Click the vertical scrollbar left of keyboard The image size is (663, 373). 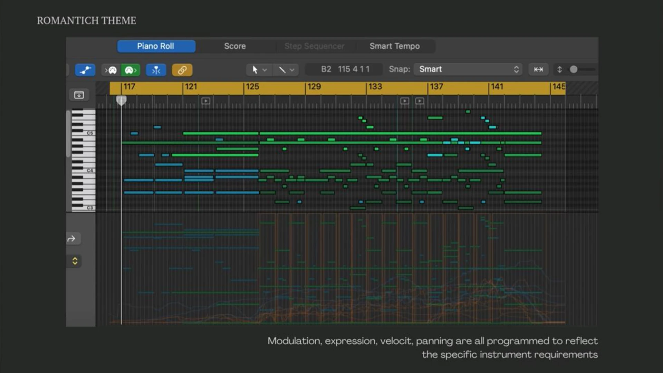68,133
